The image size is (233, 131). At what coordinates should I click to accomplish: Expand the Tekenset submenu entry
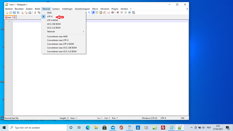(x=63, y=31)
